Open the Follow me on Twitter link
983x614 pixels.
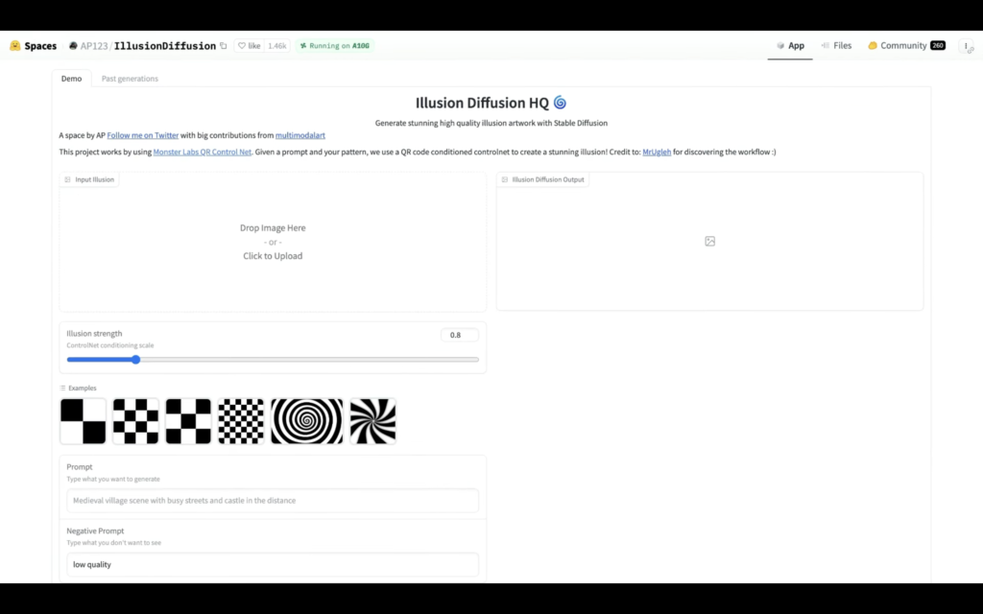(142, 136)
